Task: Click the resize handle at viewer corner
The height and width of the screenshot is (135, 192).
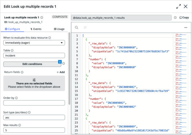Action: click(190, 134)
